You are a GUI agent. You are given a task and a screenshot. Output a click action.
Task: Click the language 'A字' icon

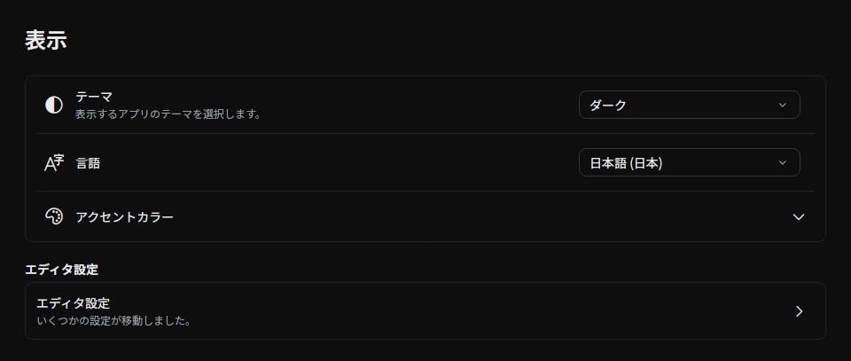click(54, 163)
